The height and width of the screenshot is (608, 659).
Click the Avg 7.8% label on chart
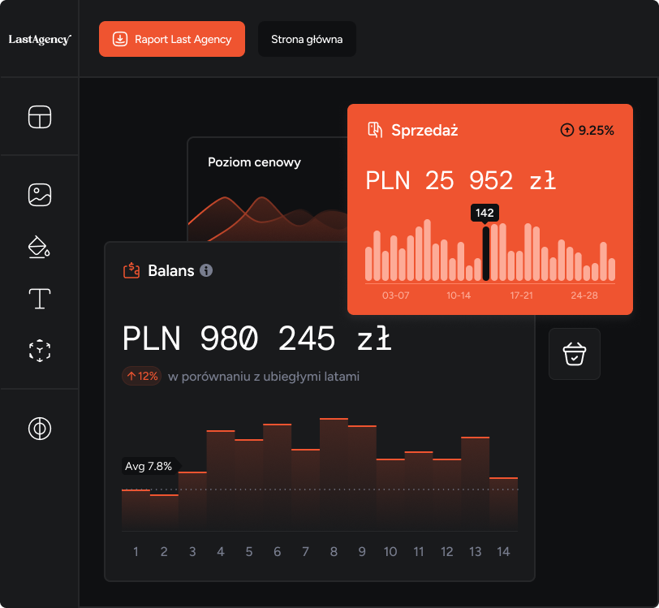coord(149,466)
